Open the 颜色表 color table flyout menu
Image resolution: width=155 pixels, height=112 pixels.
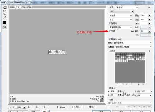(149, 51)
